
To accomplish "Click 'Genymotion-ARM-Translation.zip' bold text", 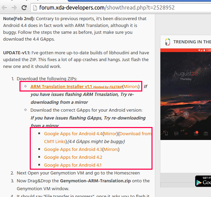I will pos(95,181).
